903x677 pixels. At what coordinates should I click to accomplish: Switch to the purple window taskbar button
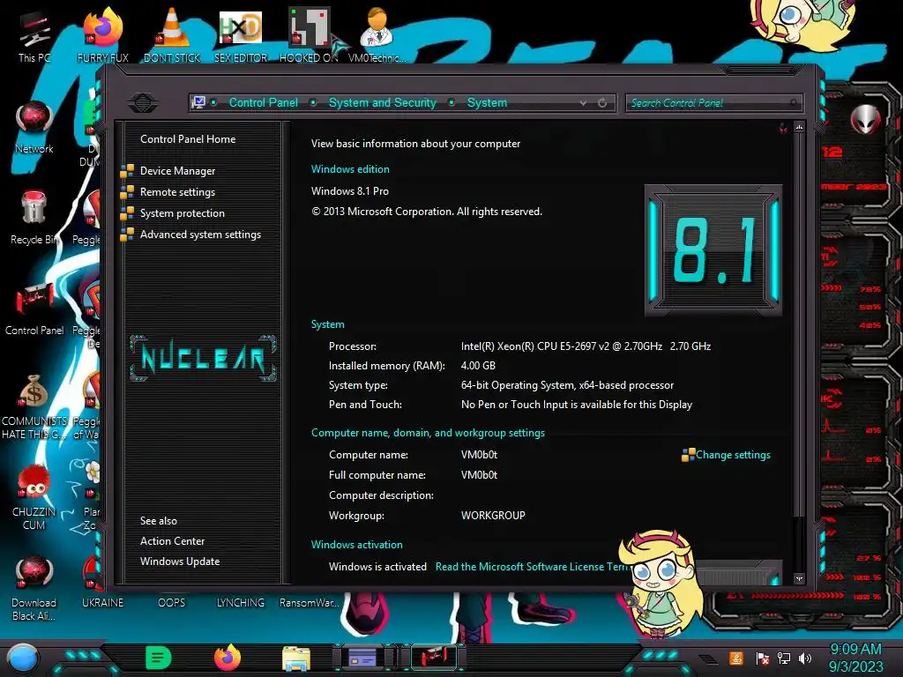coord(364,658)
